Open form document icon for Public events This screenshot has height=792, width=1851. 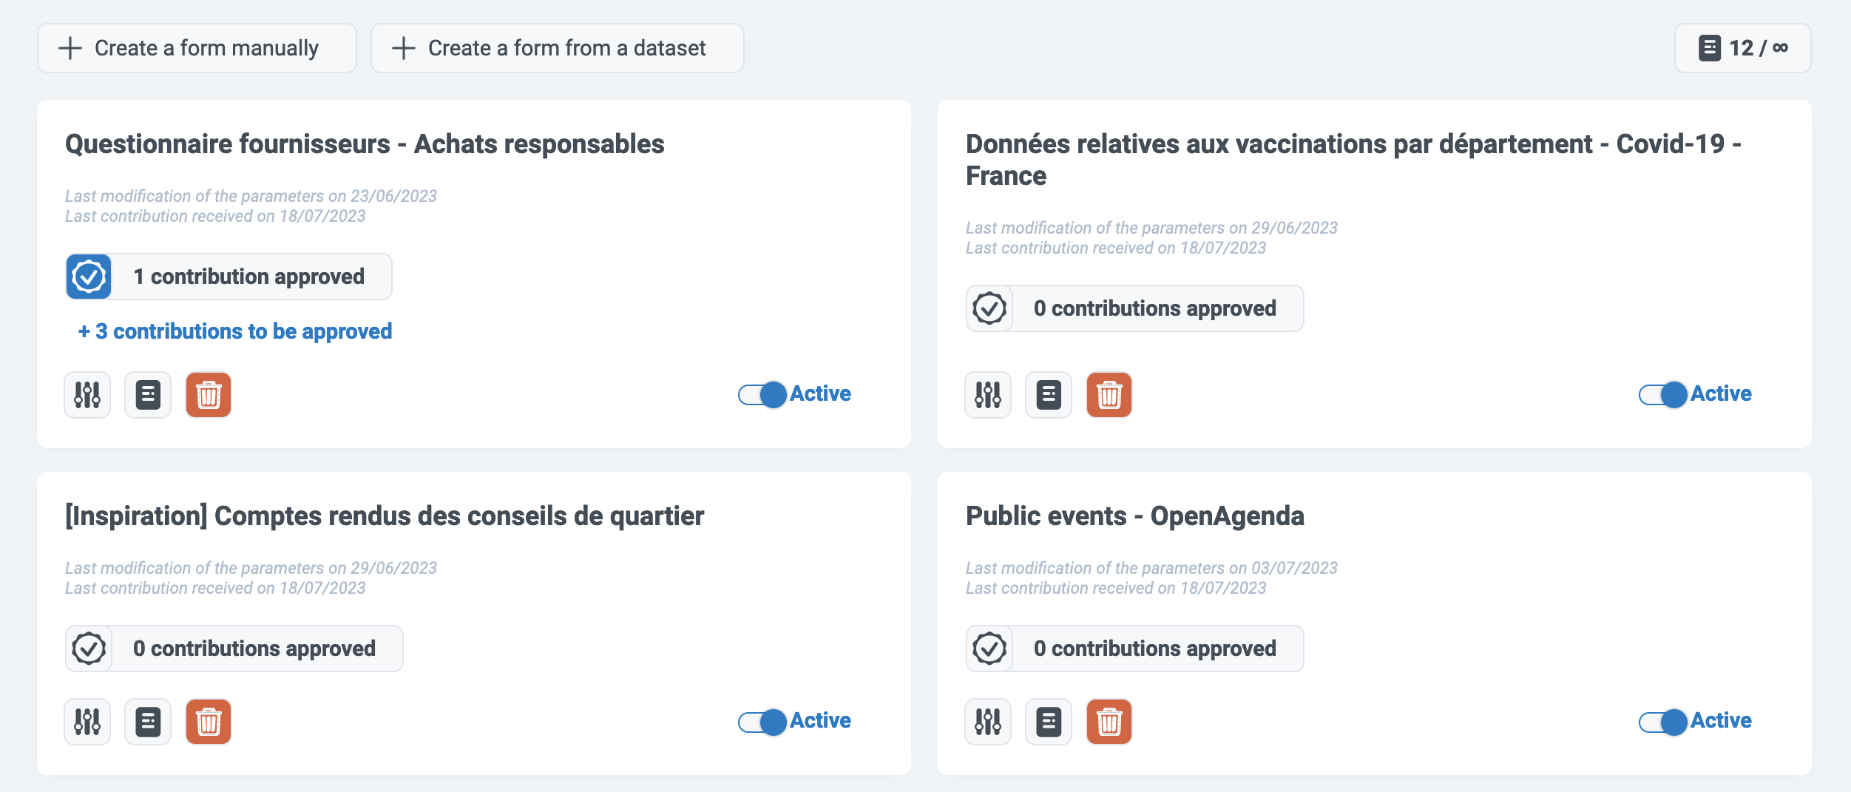click(1049, 722)
